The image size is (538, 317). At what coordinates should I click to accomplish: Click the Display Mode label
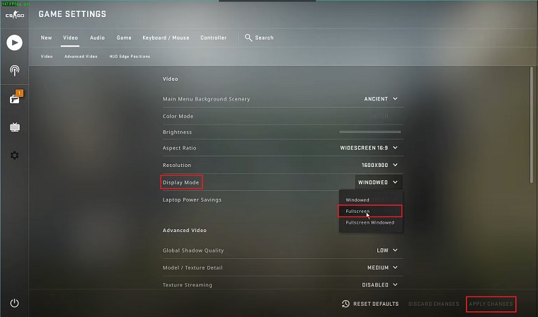(181, 183)
